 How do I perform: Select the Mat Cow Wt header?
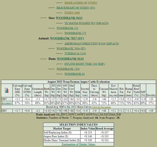click(71, 90)
